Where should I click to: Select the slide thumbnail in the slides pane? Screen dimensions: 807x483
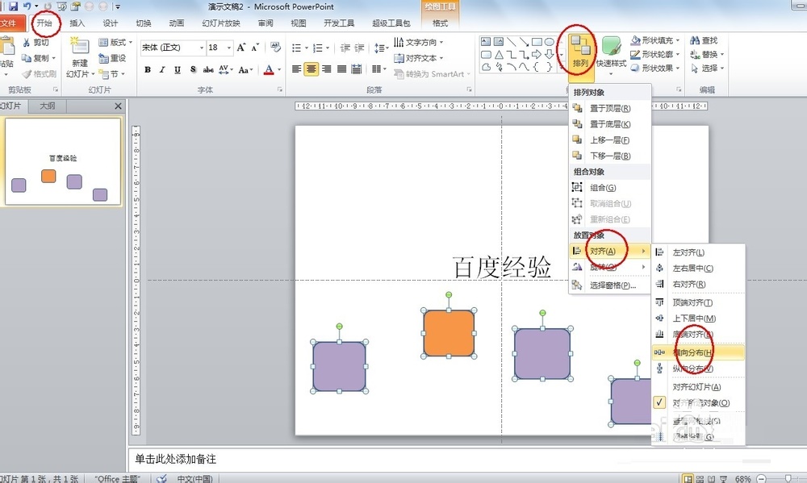click(63, 161)
